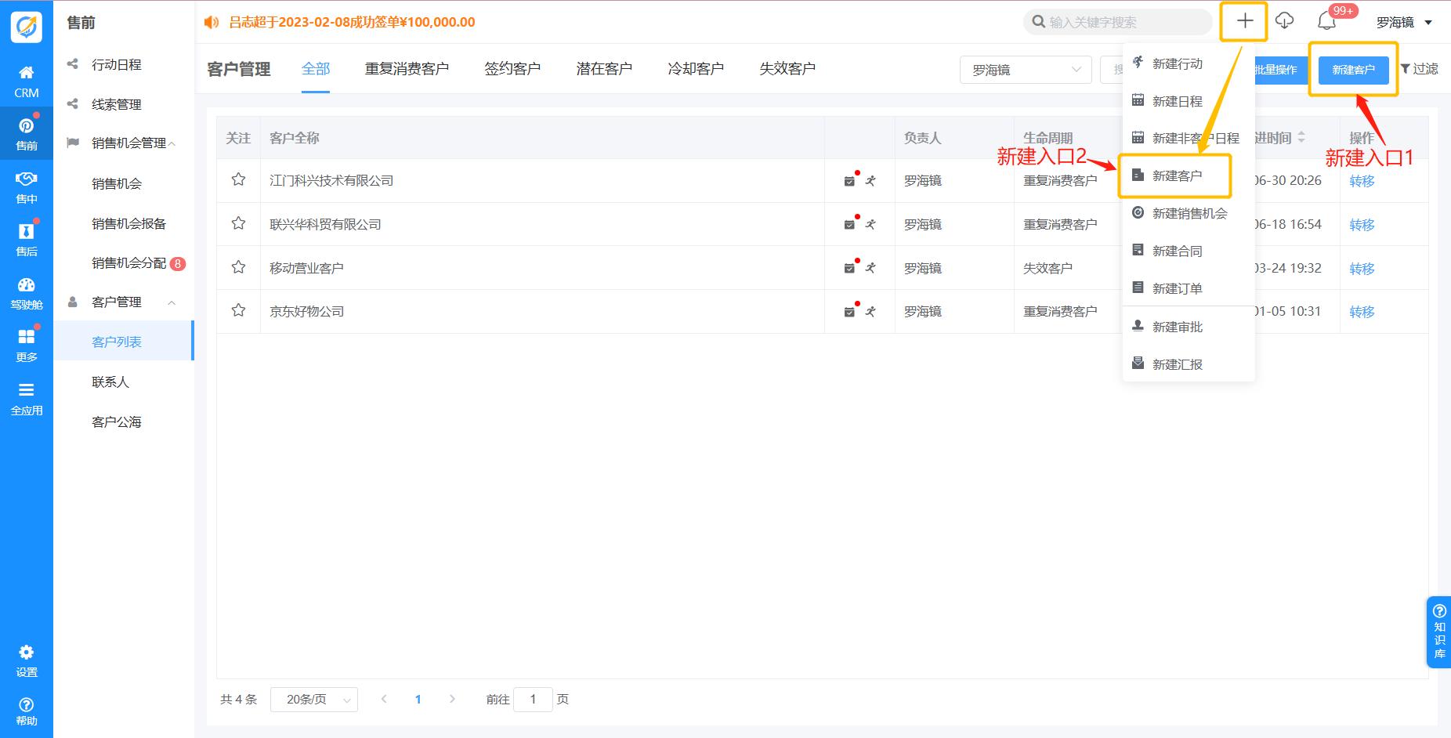Open the 驾驶舱 dashboard module
The height and width of the screenshot is (738, 1451).
pos(26,293)
